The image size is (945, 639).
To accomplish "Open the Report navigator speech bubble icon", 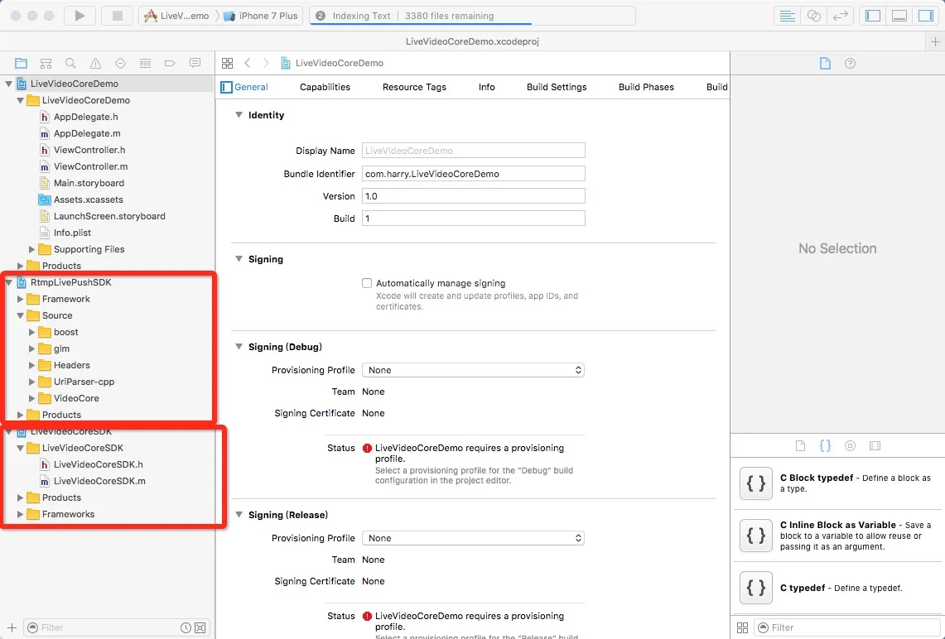I will 195,63.
